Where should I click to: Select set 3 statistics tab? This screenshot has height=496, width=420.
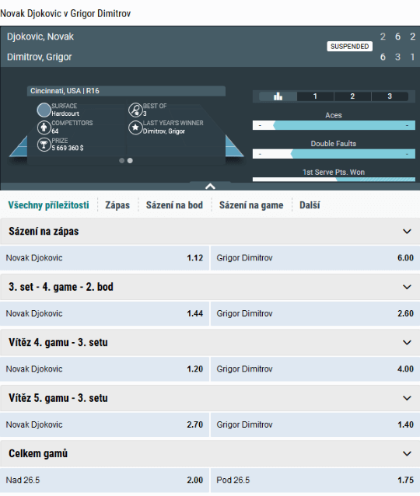[390, 96]
